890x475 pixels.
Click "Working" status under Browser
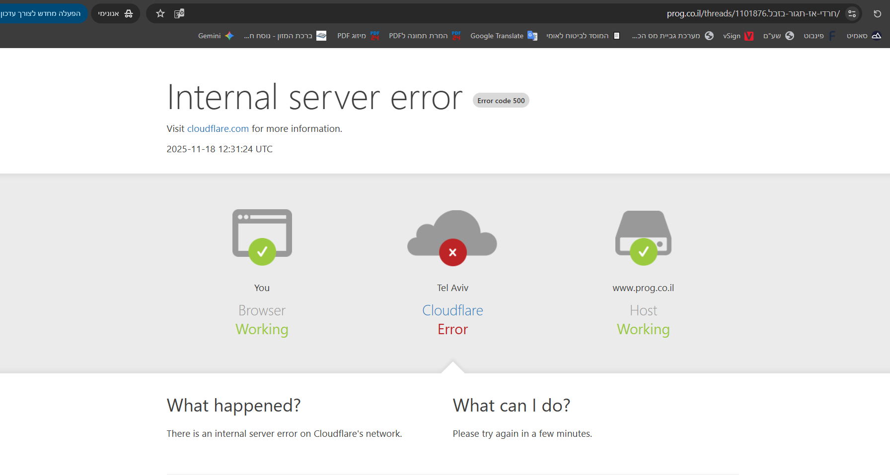pos(262,330)
